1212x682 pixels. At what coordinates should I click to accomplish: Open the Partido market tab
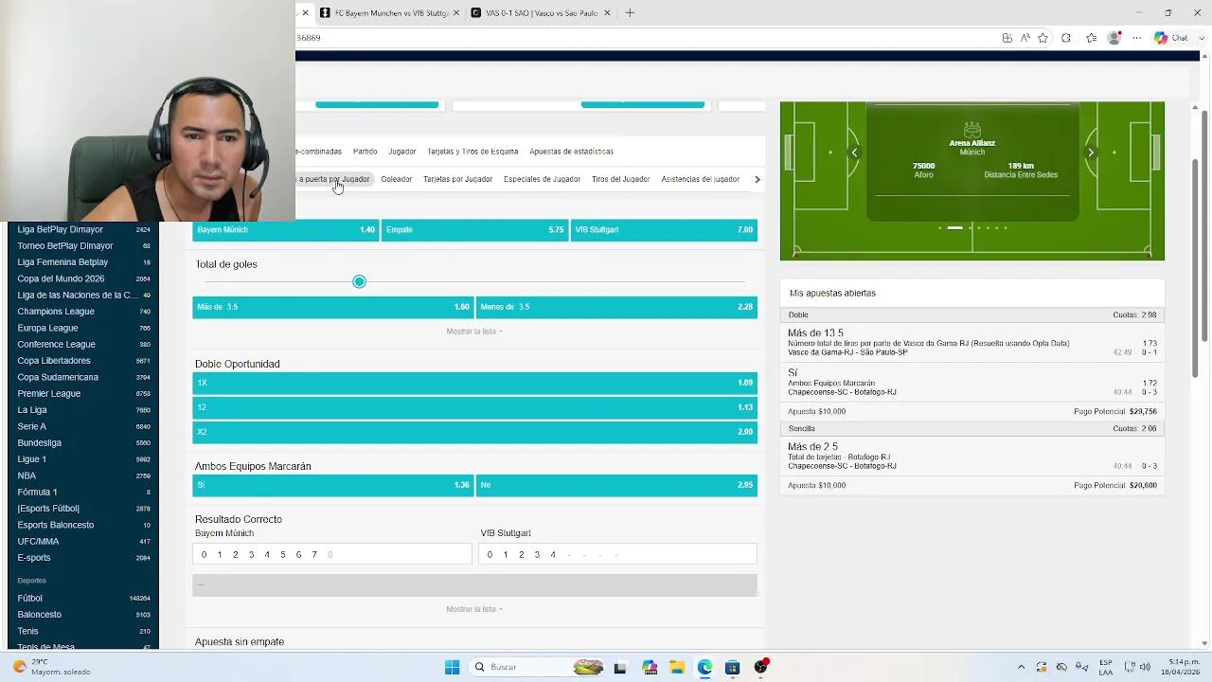coord(365,152)
